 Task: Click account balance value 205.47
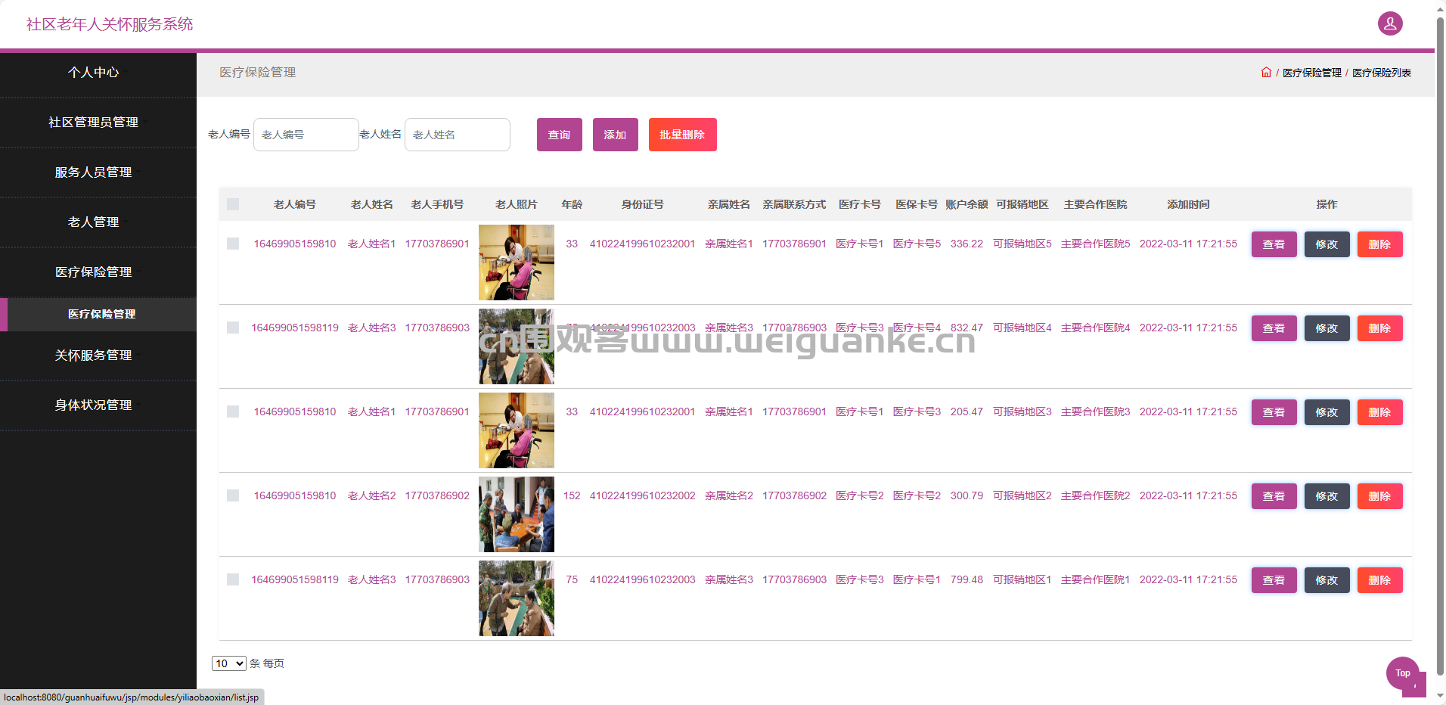[967, 412]
